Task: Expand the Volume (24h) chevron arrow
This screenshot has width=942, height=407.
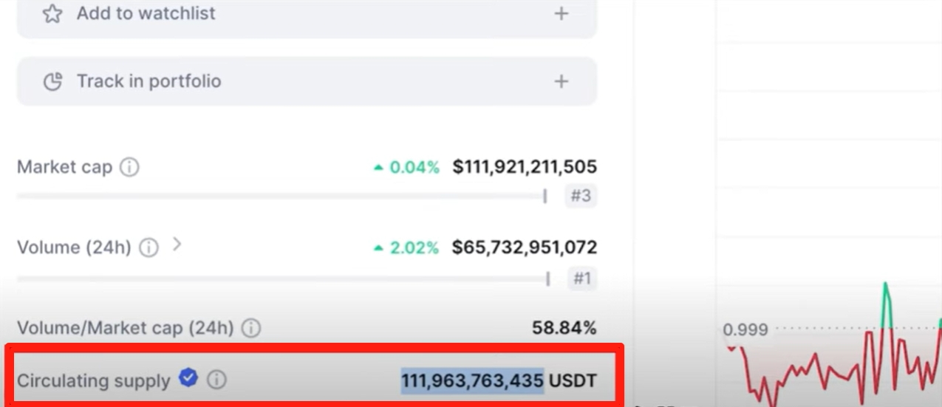Action: coord(177,245)
